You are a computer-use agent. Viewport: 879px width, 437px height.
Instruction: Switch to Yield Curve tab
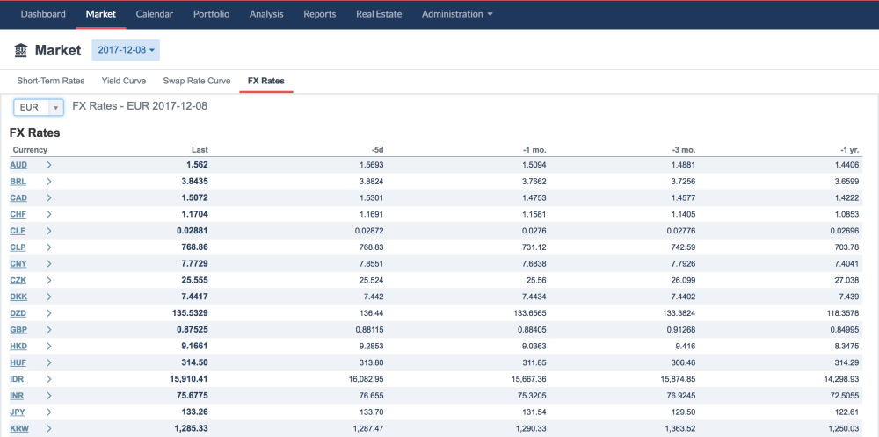pyautogui.click(x=124, y=81)
